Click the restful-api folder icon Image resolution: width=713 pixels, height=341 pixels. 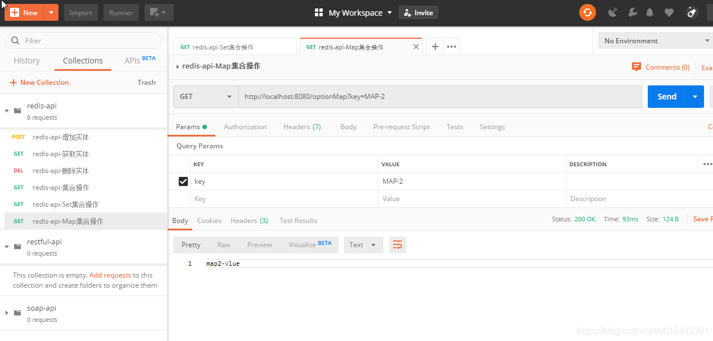(17, 246)
